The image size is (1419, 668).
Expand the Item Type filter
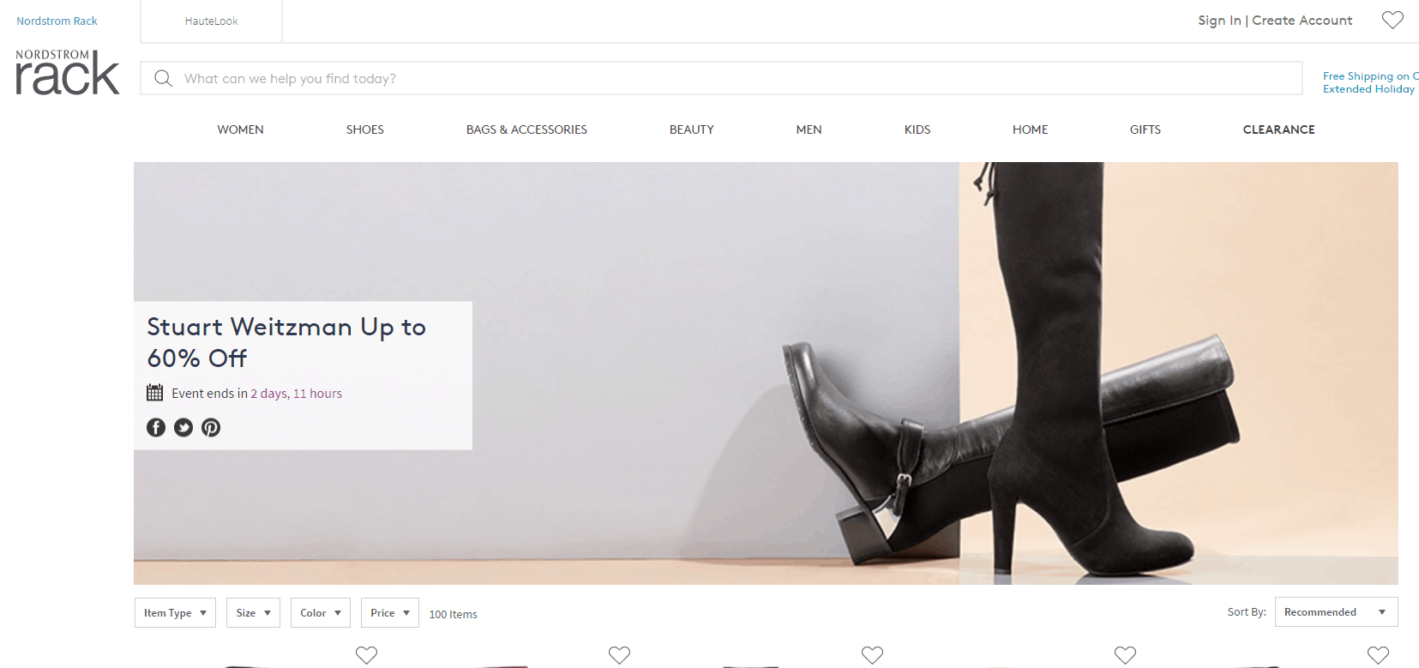175,612
